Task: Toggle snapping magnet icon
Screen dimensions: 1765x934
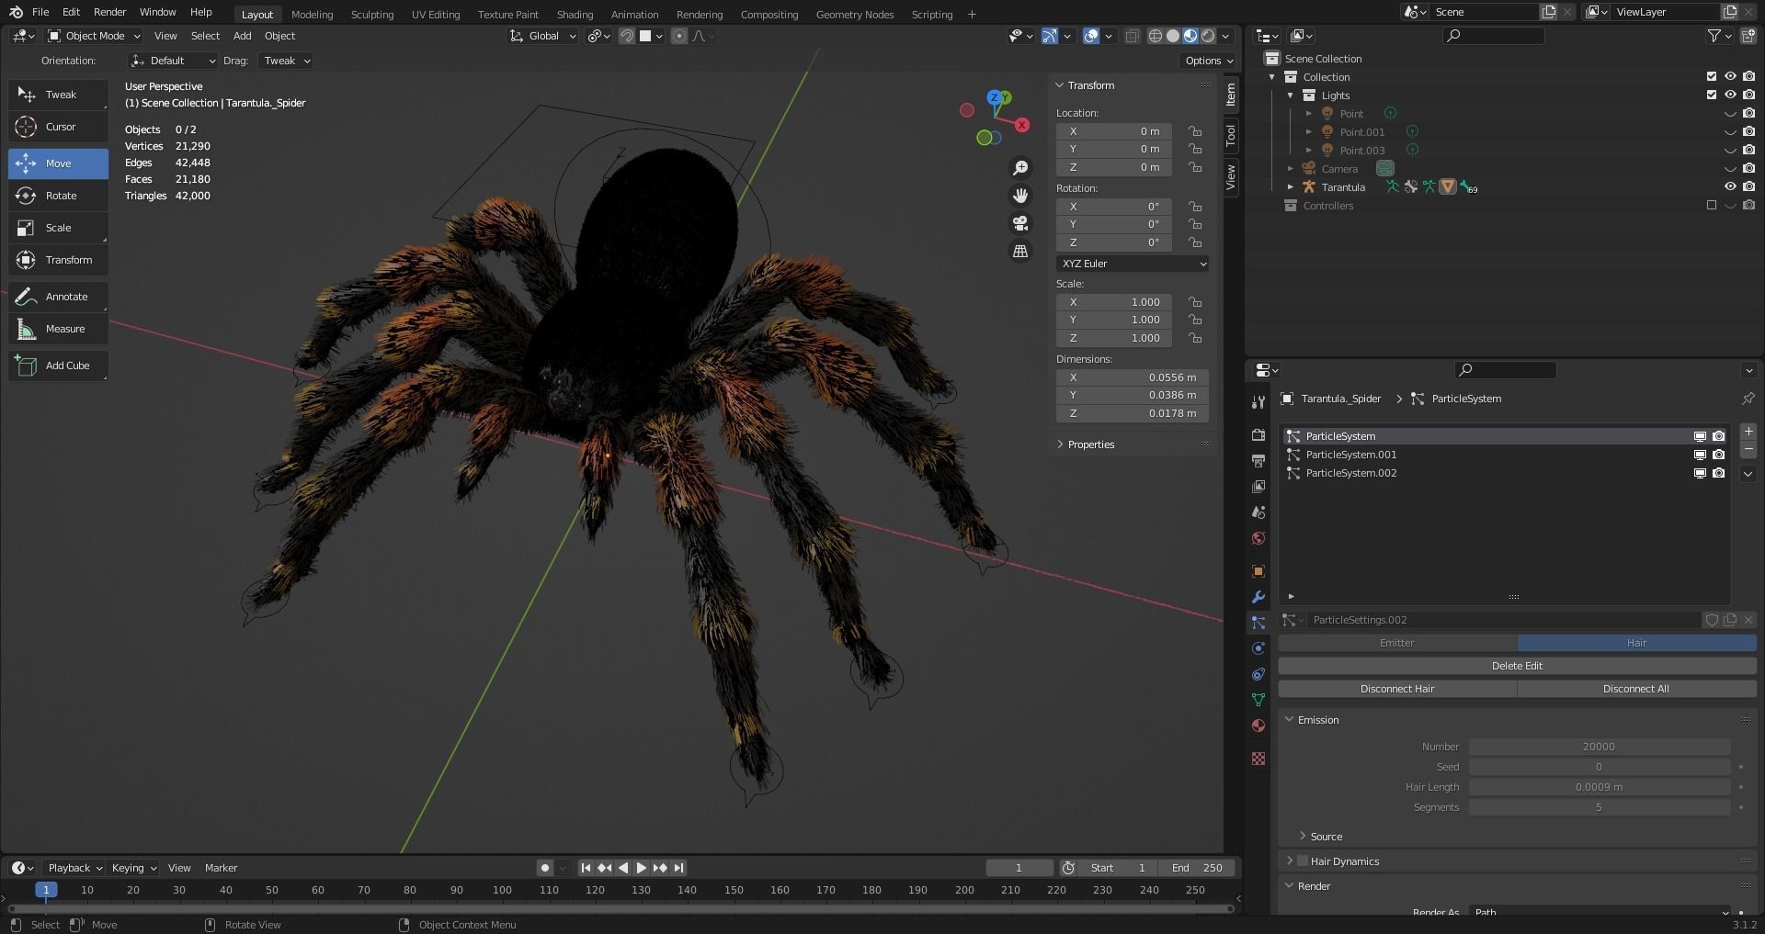Action: coord(626,36)
